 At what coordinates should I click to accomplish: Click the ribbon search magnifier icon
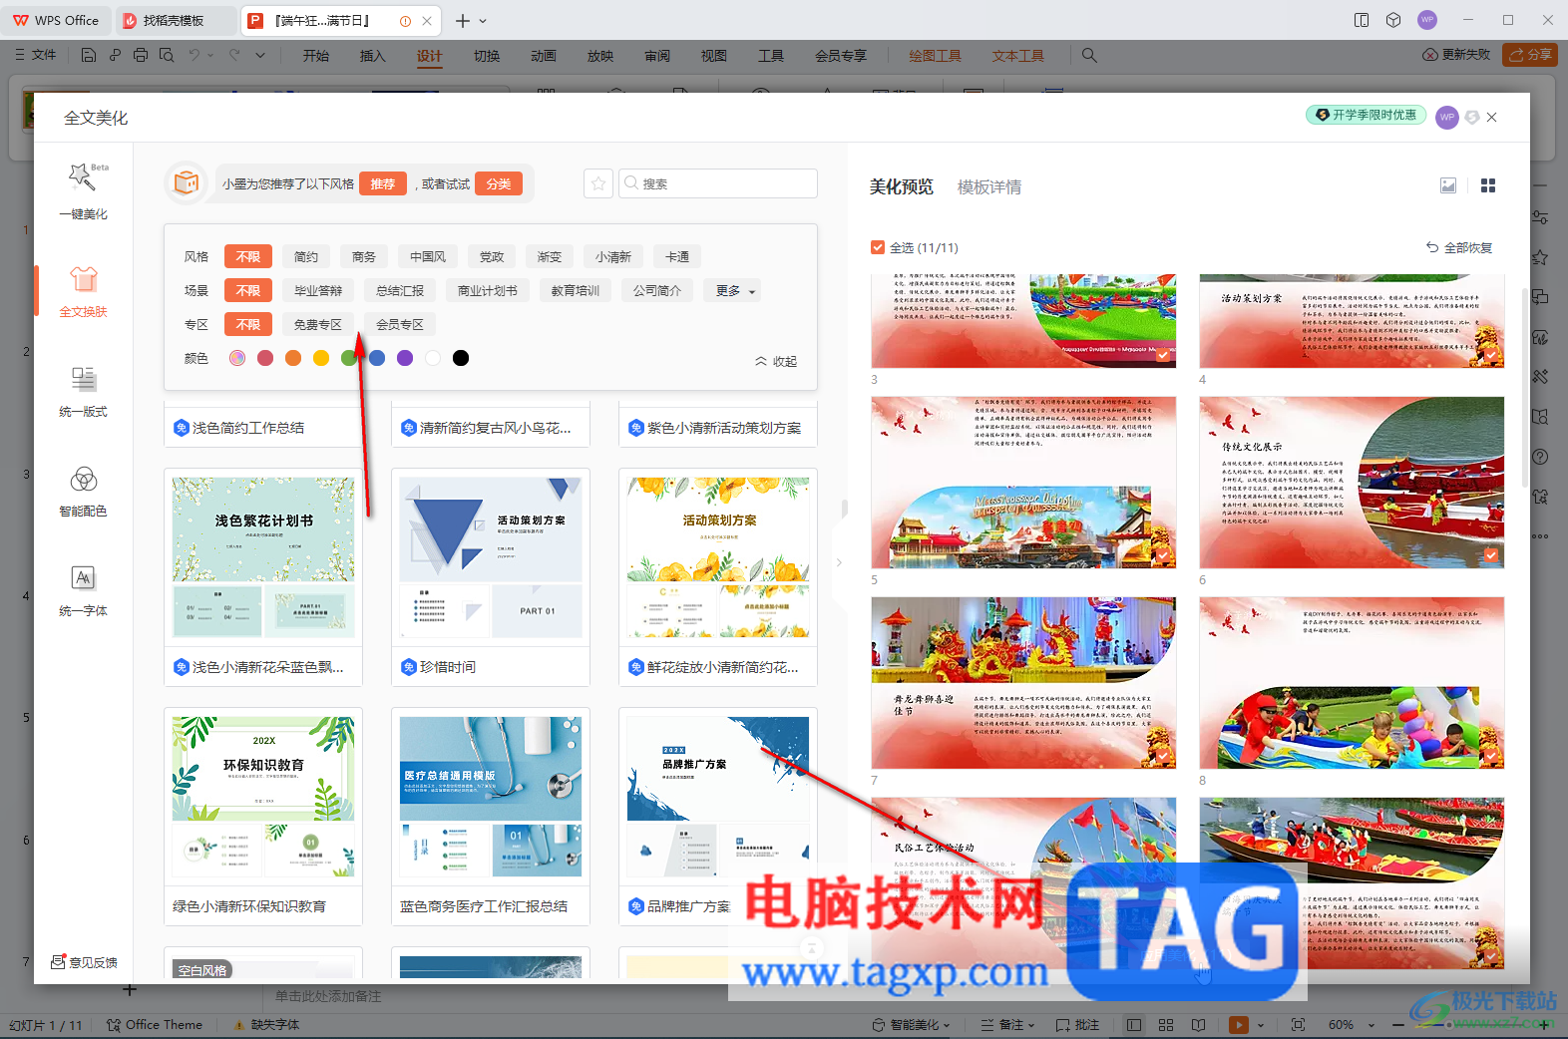click(1089, 56)
